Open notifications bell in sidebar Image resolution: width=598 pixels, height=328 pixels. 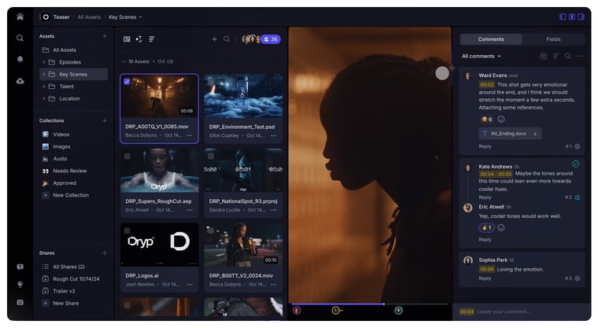pyautogui.click(x=20, y=59)
